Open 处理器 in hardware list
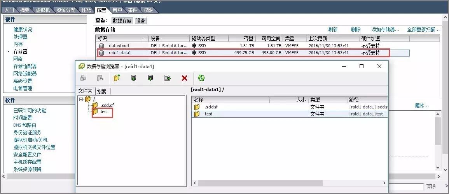 (x=20, y=37)
